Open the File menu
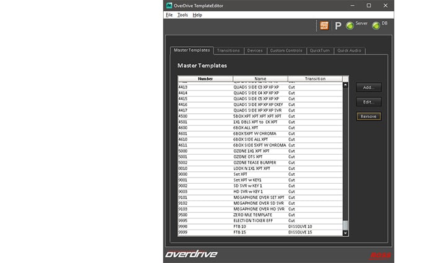The image size is (434, 263). (x=169, y=15)
